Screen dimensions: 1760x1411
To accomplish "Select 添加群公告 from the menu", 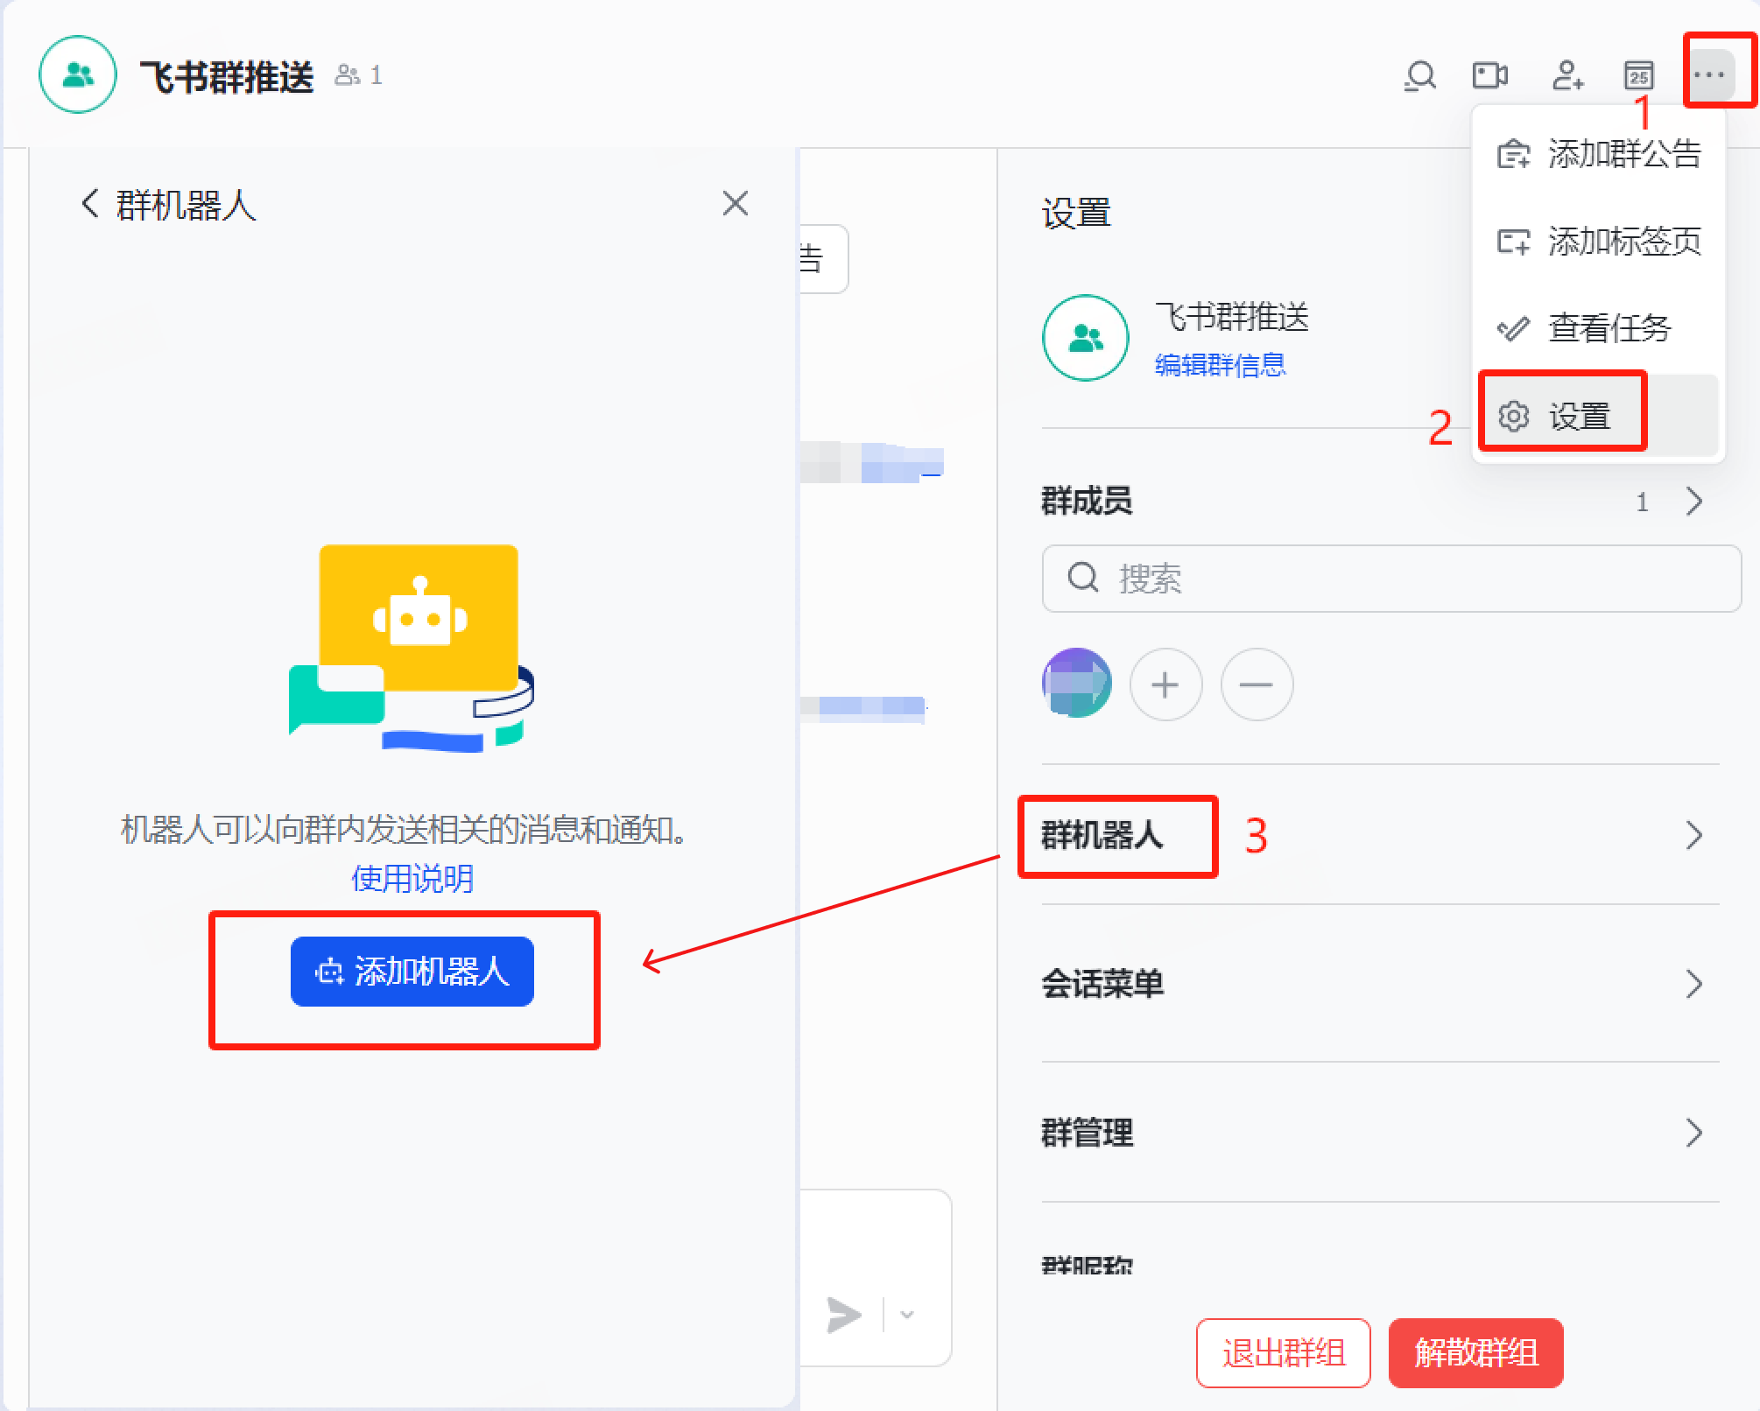I will coord(1599,155).
